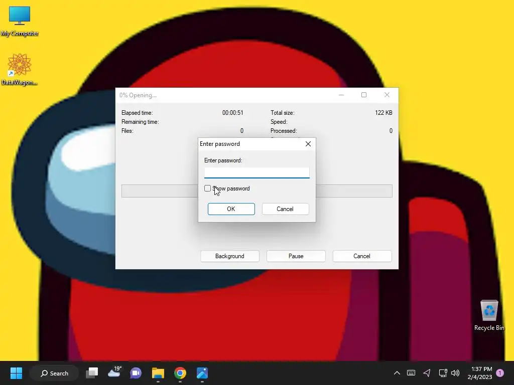Viewport: 514px width, 385px height.
Task: Confirm the password with OK
Action: coord(231,209)
